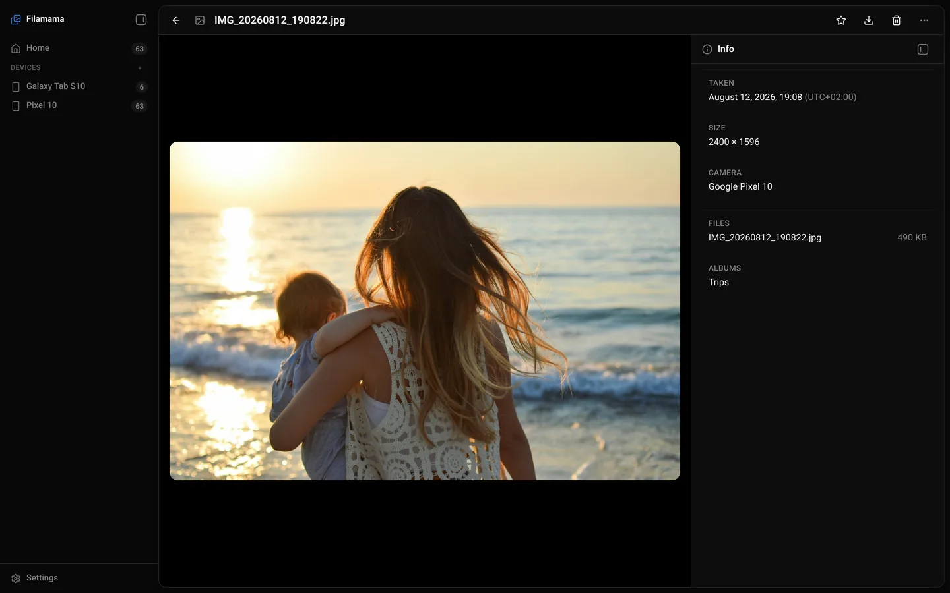Click the title IMG_20260812_190822.jpg in header

[x=280, y=20]
